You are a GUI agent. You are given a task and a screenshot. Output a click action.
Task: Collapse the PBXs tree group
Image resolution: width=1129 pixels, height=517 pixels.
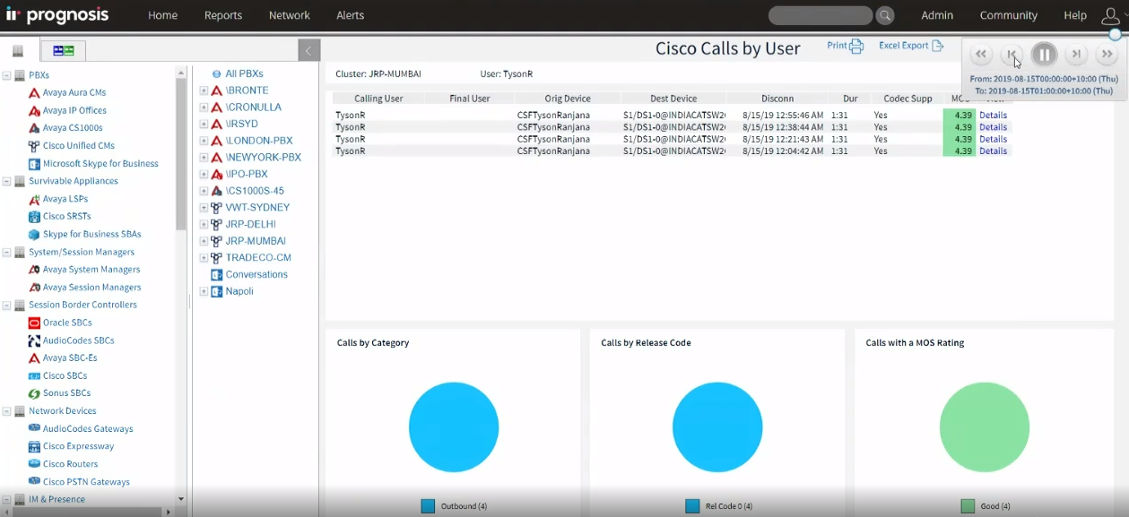[7, 75]
